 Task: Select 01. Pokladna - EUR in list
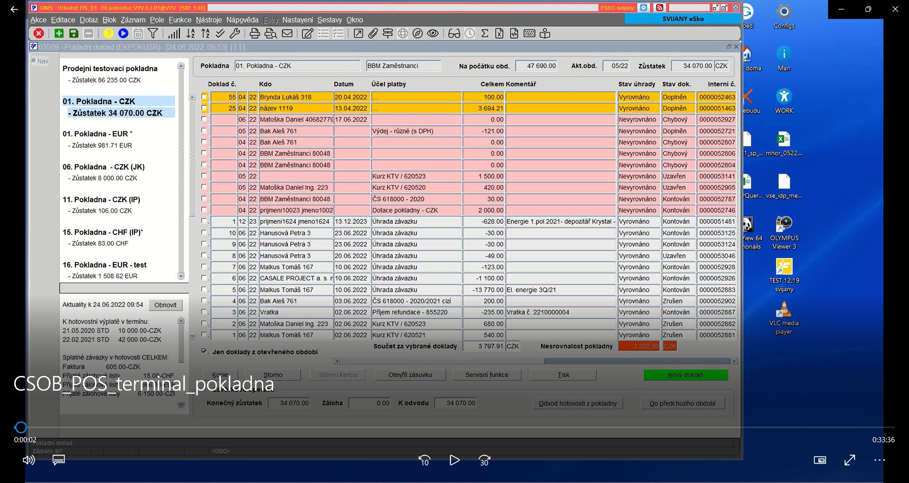98,134
